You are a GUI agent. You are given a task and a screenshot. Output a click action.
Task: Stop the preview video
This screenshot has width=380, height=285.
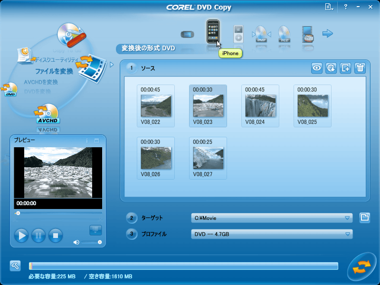[x=56, y=235]
